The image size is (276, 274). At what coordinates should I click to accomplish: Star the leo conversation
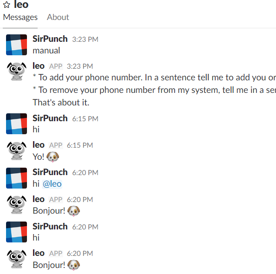(x=7, y=5)
